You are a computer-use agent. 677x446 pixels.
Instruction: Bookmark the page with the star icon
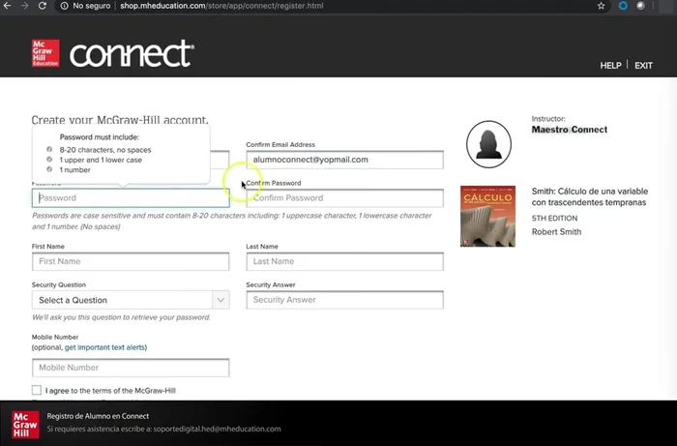[x=601, y=6]
